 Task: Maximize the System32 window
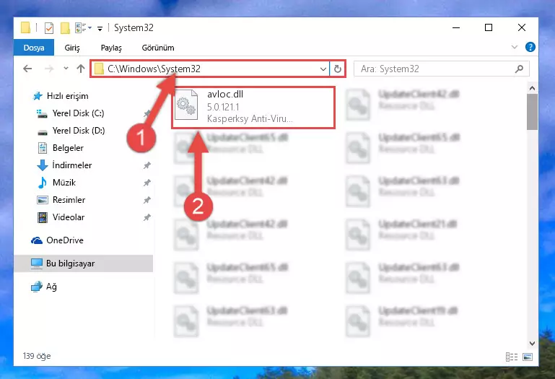pyautogui.click(x=489, y=27)
